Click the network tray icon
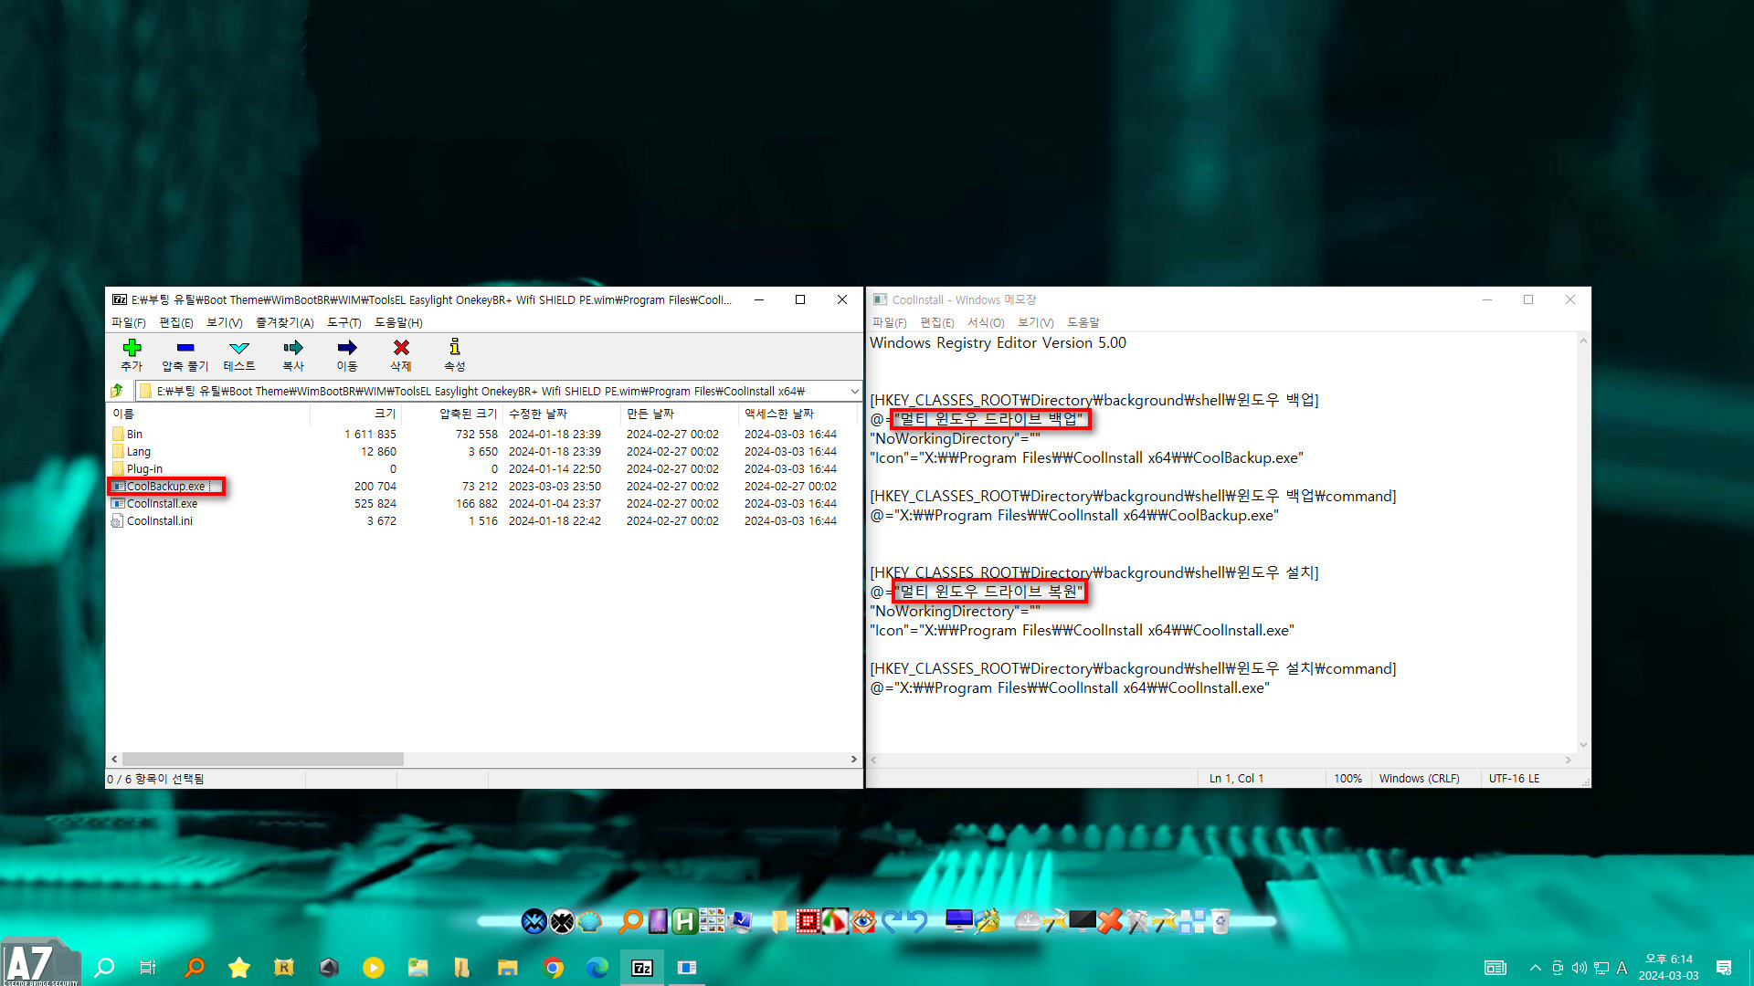The image size is (1754, 986). [x=1601, y=968]
